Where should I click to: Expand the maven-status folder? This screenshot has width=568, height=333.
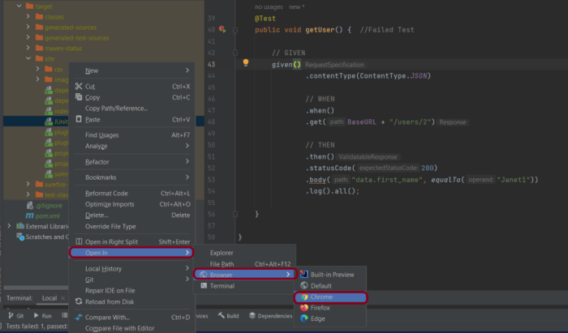28,48
